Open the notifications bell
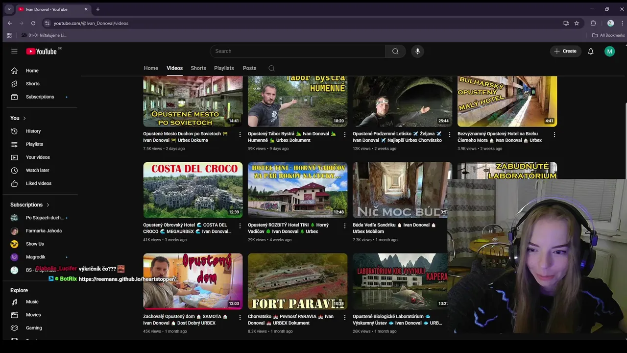The width and height of the screenshot is (627, 353). click(x=591, y=51)
